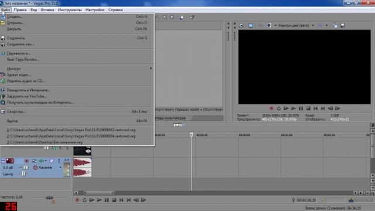This screenshot has width=375, height=211.
Task: Toggle preview on external monitor icon
Action: tap(250, 25)
